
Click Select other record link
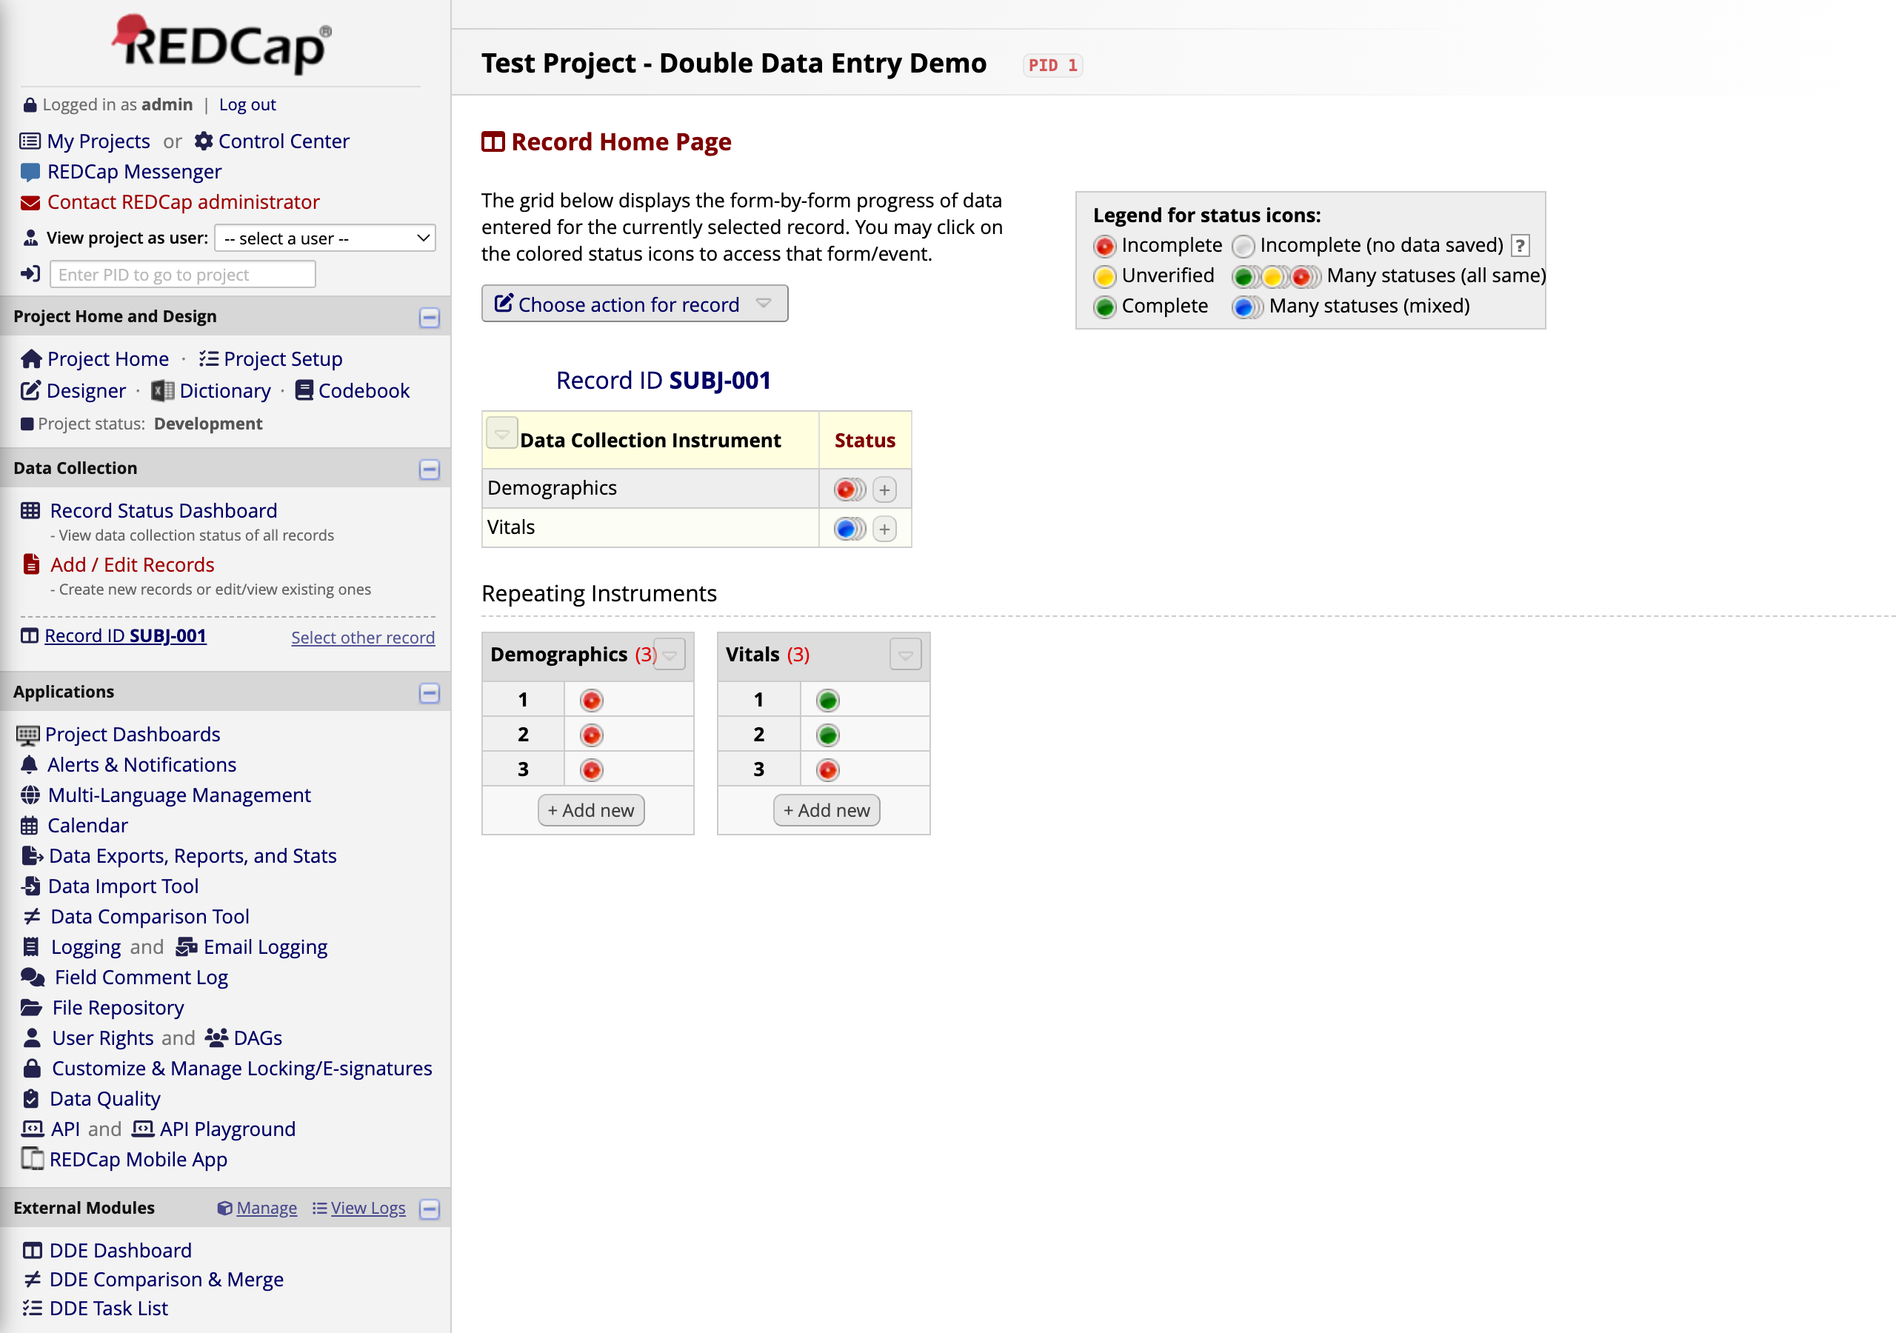point(362,638)
